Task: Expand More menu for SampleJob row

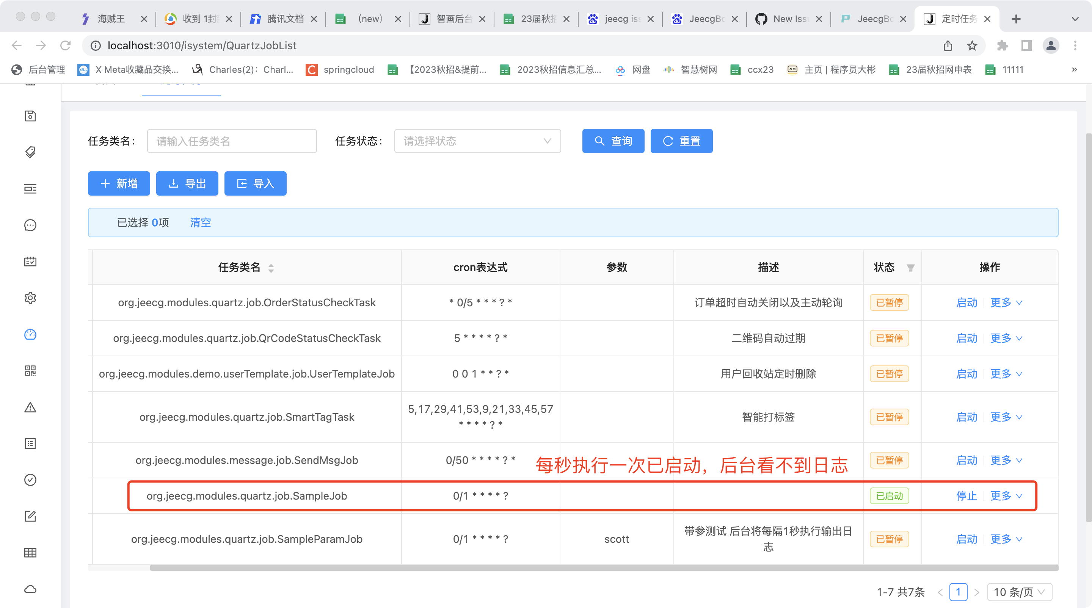Action: point(1006,496)
